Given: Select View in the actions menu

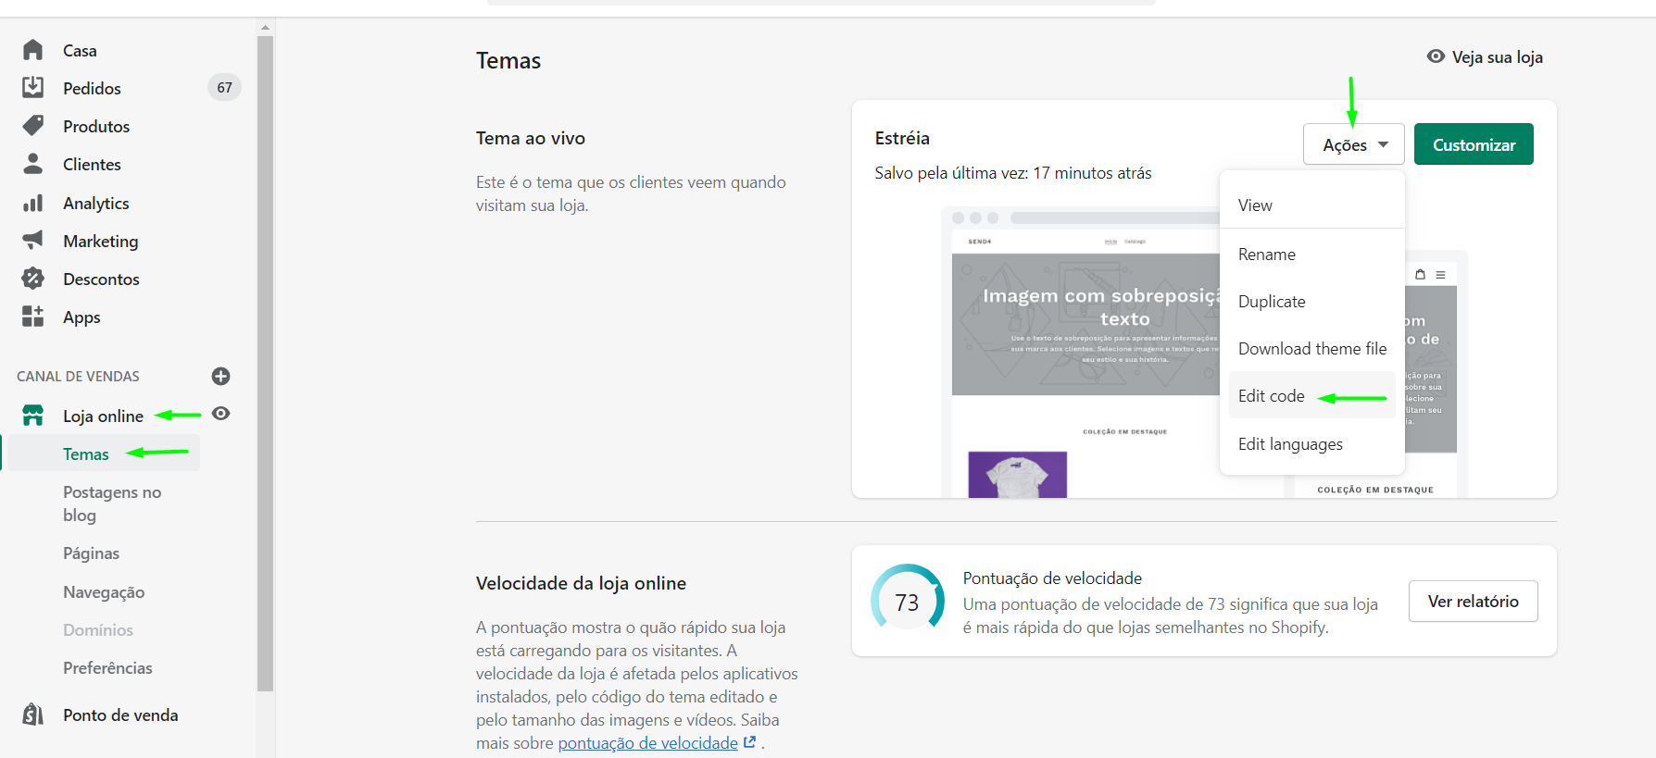Looking at the screenshot, I should point(1312,205).
